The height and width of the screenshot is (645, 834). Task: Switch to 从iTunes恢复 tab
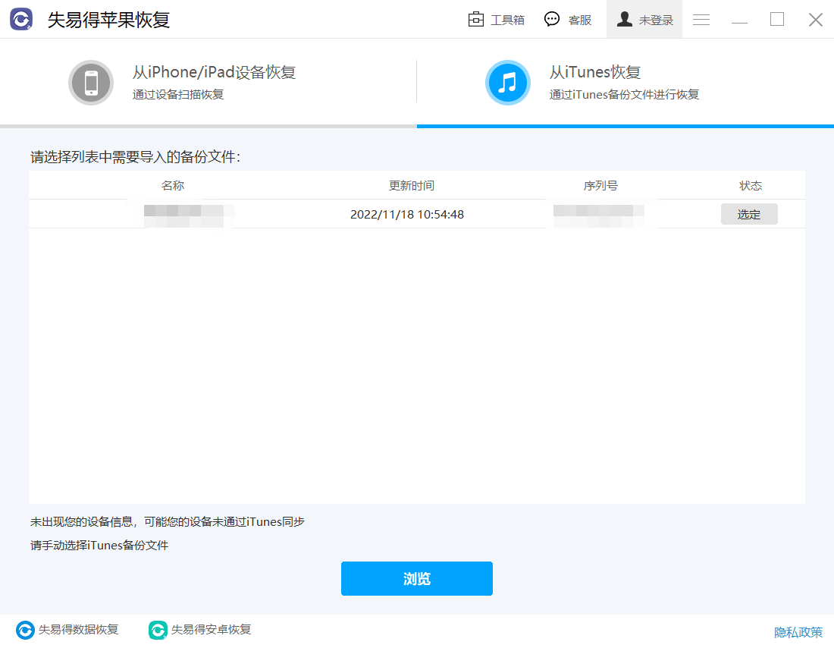pos(625,83)
